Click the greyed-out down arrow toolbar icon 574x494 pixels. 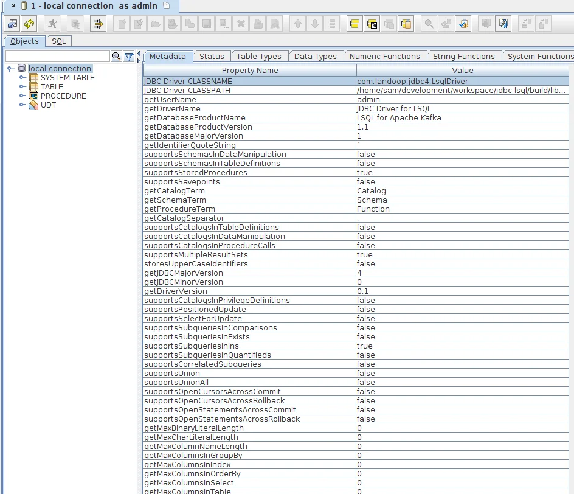[x=315, y=24]
